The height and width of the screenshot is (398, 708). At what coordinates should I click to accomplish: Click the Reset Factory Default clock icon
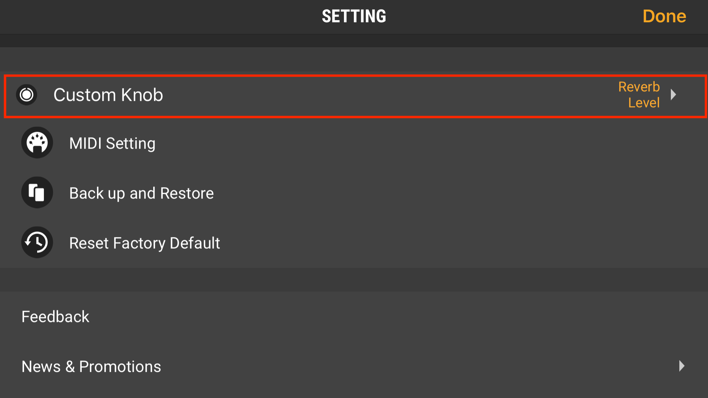click(37, 242)
